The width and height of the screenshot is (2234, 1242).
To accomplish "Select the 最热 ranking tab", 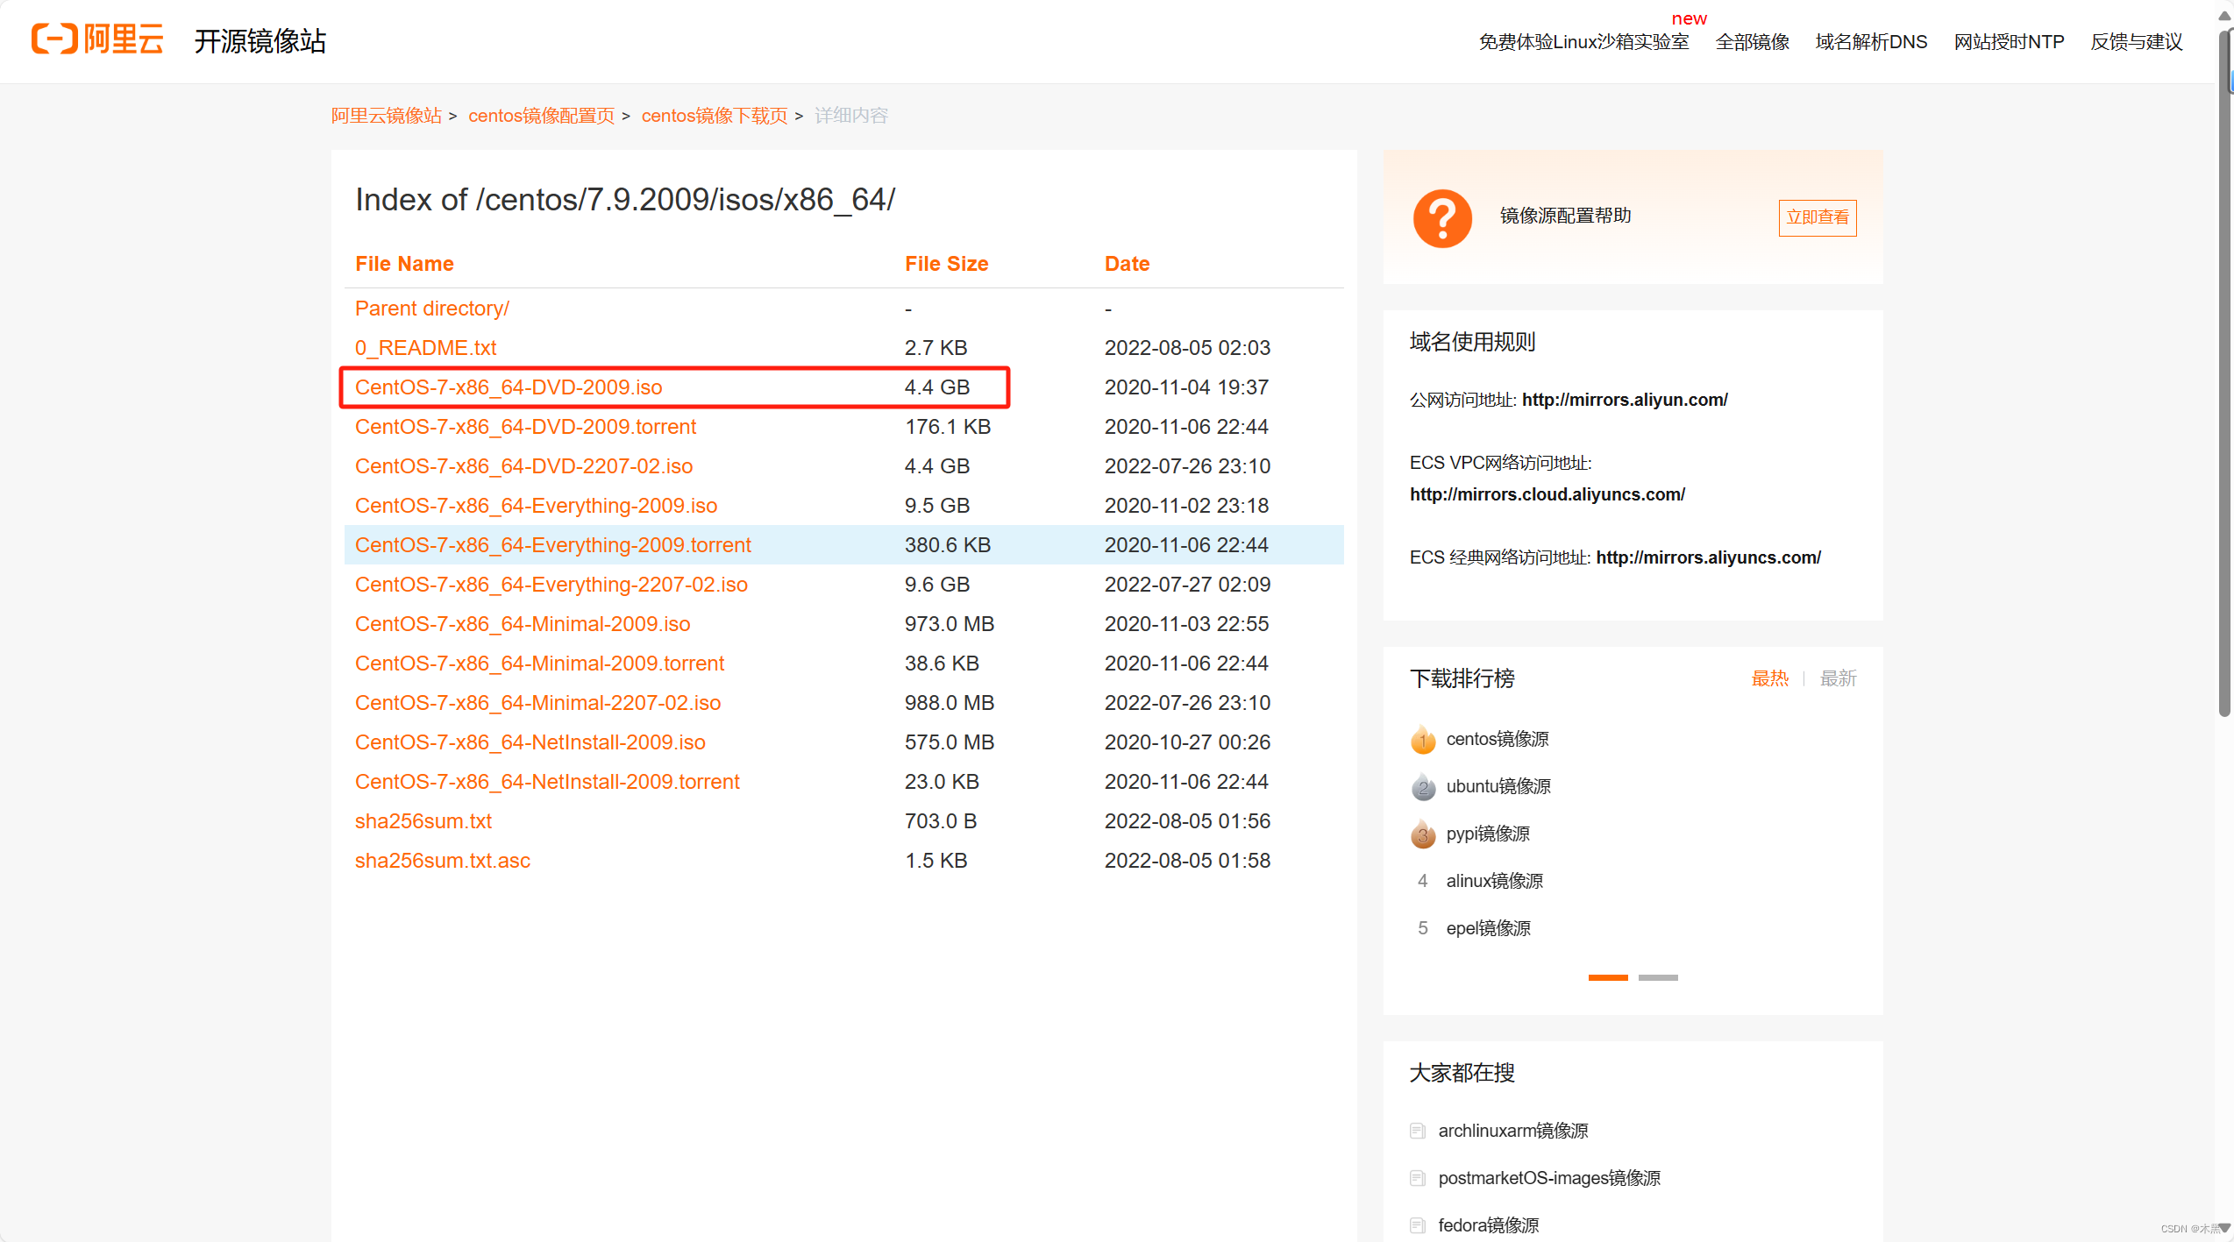I will 1769,678.
